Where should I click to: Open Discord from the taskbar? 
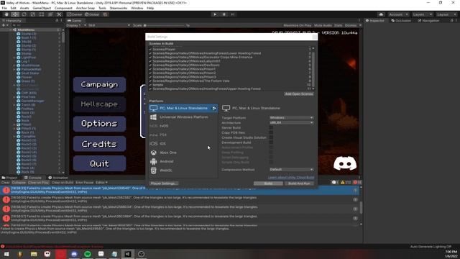(x=74, y=254)
